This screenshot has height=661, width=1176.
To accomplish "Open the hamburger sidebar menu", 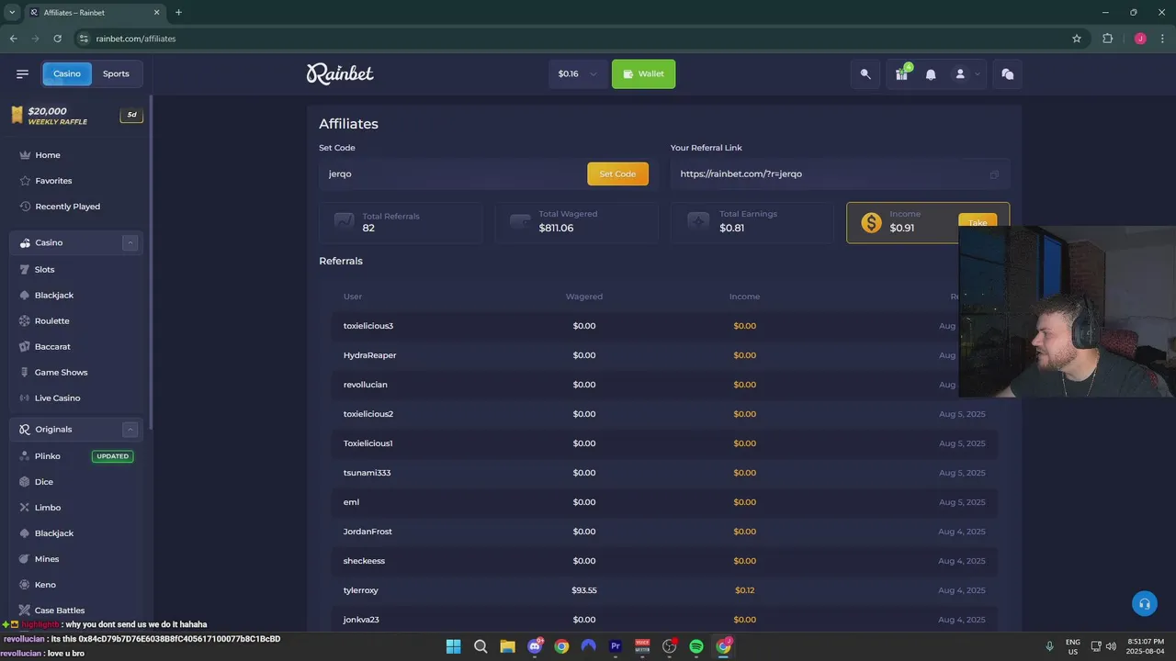I will click(x=23, y=73).
